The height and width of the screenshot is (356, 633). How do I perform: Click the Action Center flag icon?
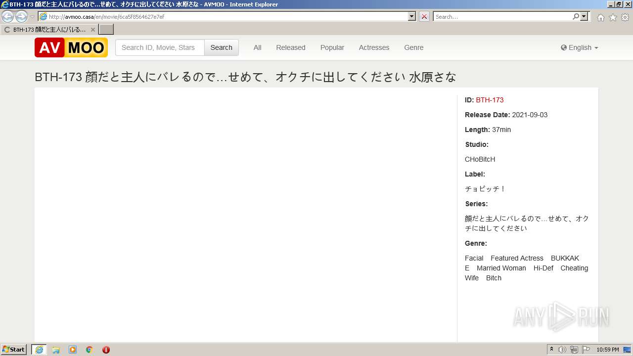pos(586,350)
